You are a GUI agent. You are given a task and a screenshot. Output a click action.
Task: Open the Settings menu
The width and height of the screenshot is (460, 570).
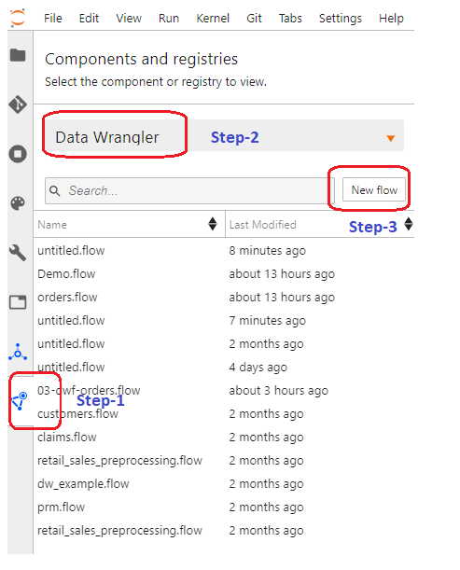coord(340,18)
